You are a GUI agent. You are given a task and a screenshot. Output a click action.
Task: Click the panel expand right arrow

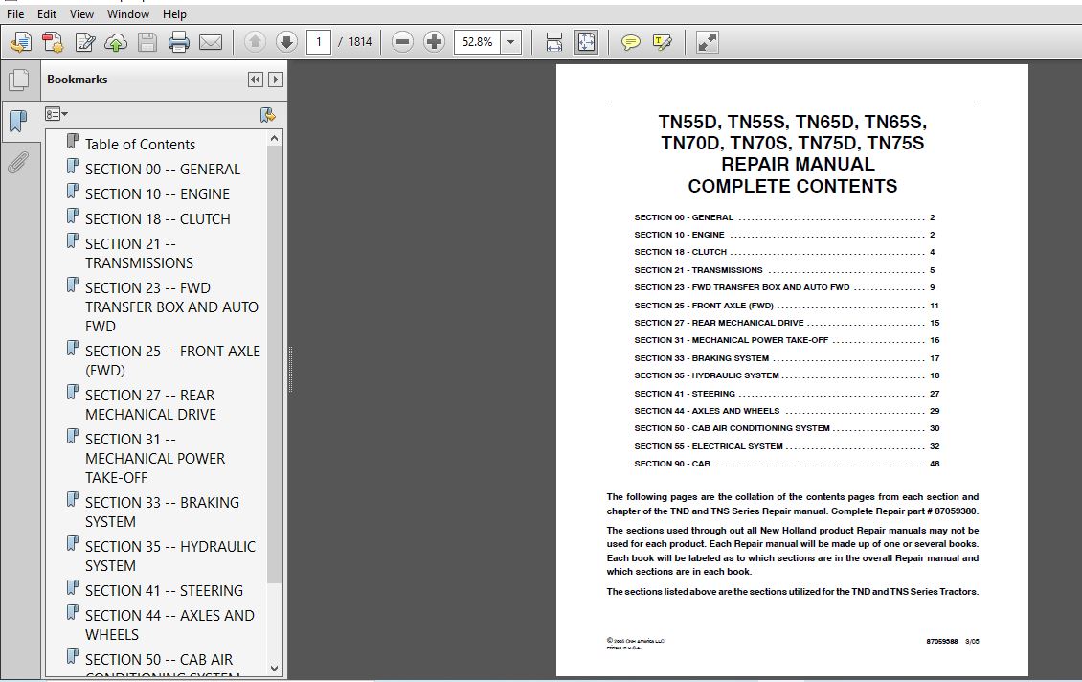(x=276, y=80)
